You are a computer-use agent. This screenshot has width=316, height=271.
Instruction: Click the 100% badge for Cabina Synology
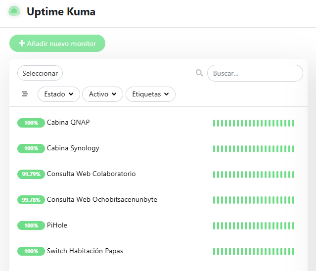[31, 148]
